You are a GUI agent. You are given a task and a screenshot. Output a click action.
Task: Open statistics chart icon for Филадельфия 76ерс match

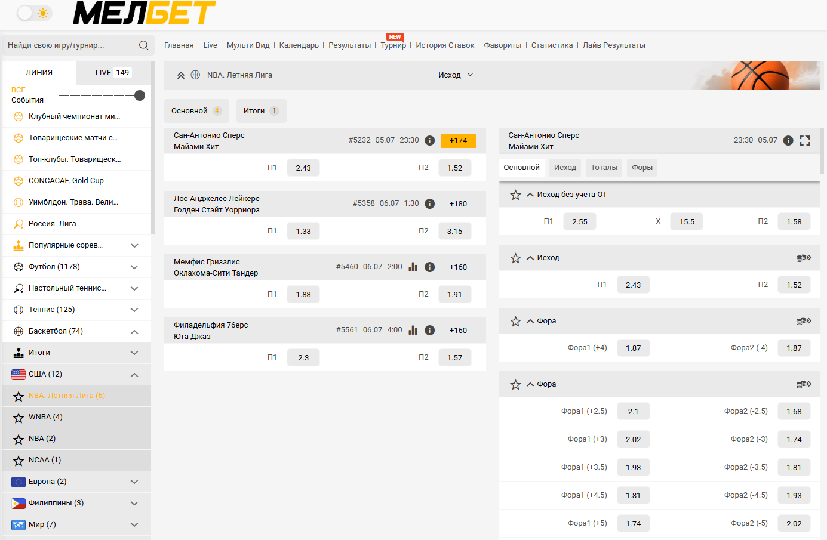coord(413,330)
